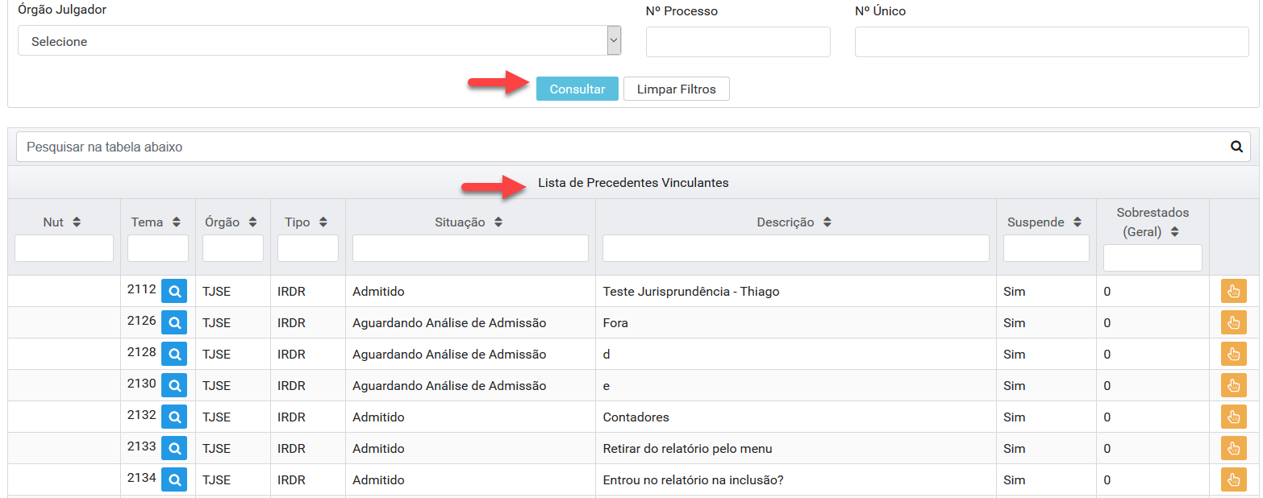This screenshot has height=498, width=1263.
Task: Sort the Suspende column
Action: pos(1077,222)
